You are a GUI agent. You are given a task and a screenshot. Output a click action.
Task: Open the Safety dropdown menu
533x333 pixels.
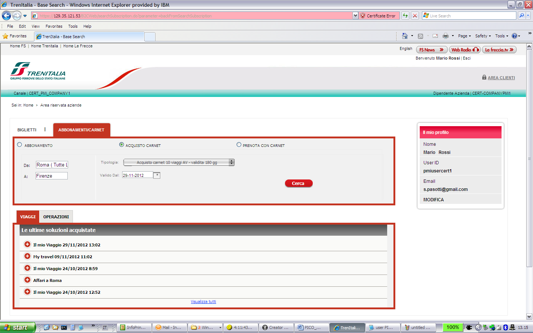pyautogui.click(x=483, y=36)
